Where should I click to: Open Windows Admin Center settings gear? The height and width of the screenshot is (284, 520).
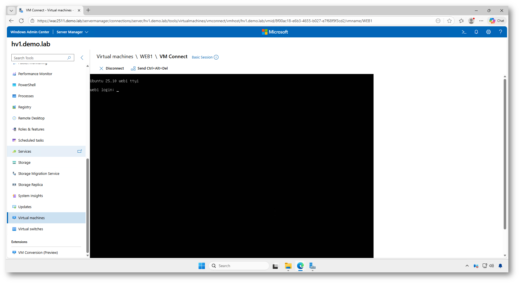[488, 32]
